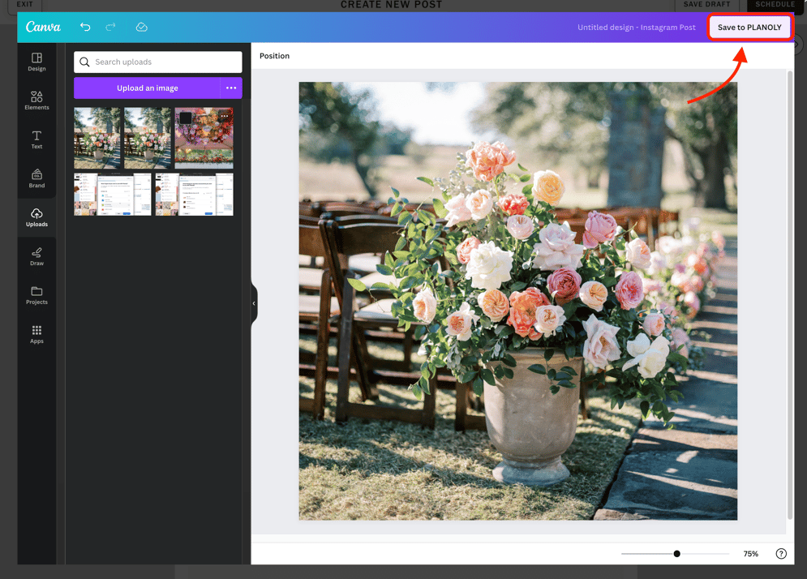
Task: Click the Search uploads field
Action: pos(157,62)
